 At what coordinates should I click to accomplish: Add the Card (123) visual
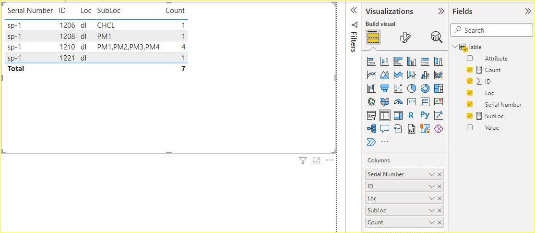click(412, 101)
